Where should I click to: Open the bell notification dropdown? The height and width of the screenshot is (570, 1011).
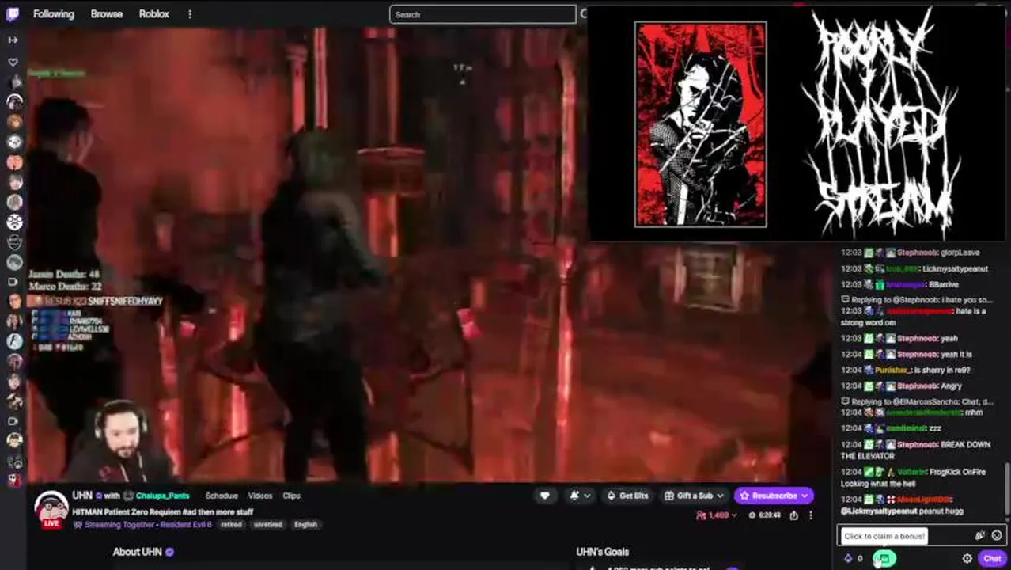580,496
